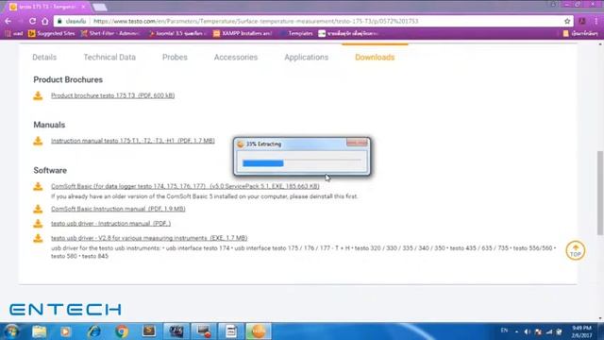
Task: Reload the page with the refresh icon
Action: tap(32, 21)
